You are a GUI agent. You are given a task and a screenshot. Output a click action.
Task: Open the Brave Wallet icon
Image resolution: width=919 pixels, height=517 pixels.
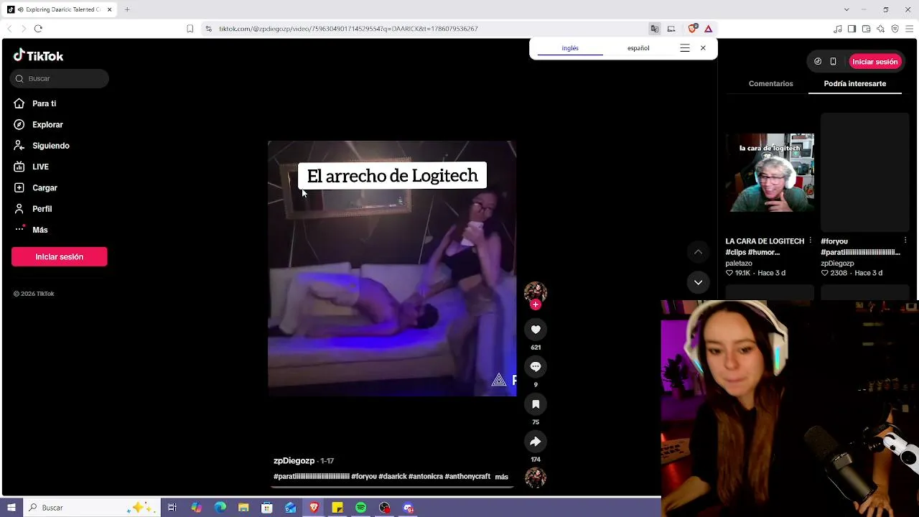tap(866, 29)
